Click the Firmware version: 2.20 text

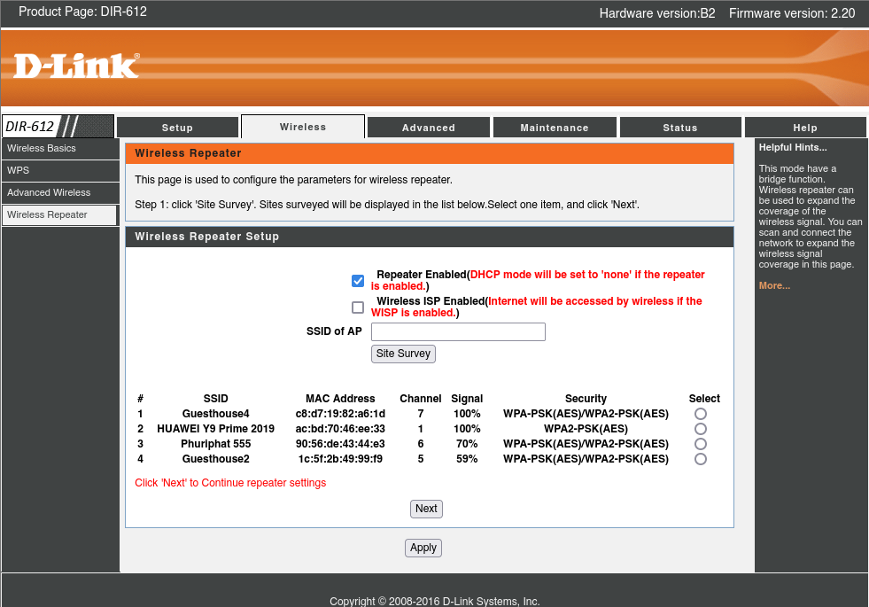[x=792, y=13]
